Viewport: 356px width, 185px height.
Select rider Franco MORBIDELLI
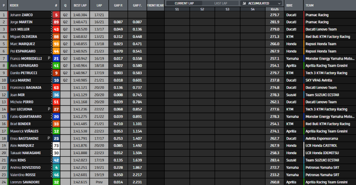[26, 59]
